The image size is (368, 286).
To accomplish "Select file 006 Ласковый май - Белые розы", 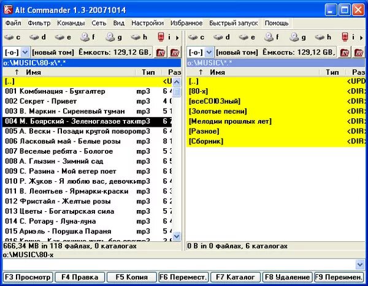I will pyautogui.click(x=87, y=141).
